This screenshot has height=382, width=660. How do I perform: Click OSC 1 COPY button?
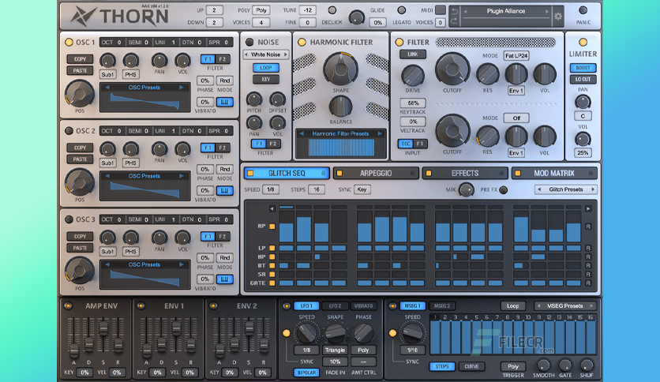(80, 59)
